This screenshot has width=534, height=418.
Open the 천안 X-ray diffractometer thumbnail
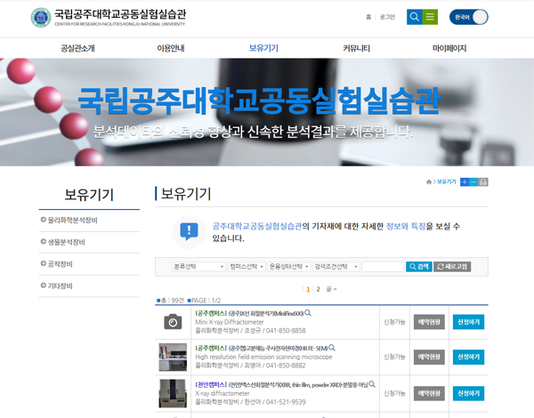173,393
